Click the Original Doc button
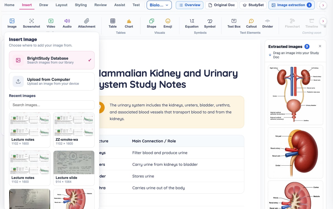This screenshot has height=209, width=333. pyautogui.click(x=222, y=5)
